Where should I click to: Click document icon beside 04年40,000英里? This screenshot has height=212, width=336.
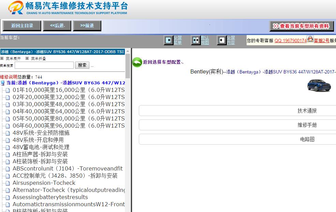coord(8,112)
